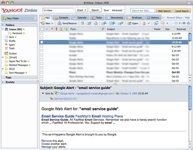Image resolution: width=193 pixels, height=150 pixels.
Task: Switch to the Contacts tab
Action: [x=61, y=18]
